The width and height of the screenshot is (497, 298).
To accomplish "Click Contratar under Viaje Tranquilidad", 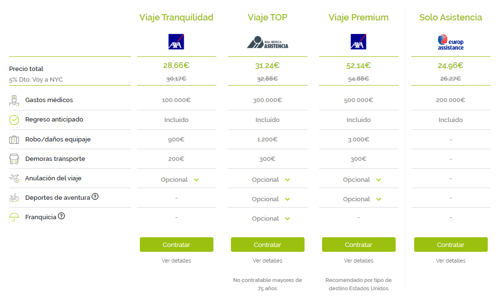I will (x=176, y=245).
